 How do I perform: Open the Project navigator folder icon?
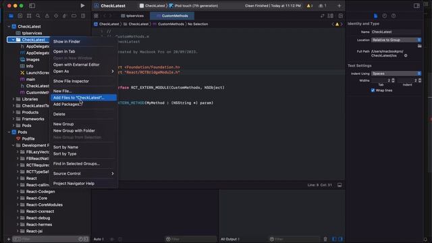pos(11,16)
